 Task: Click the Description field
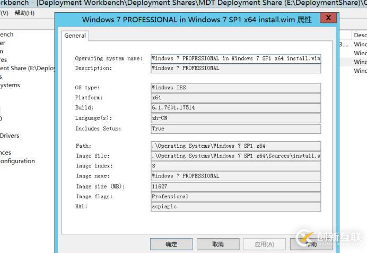click(x=235, y=68)
